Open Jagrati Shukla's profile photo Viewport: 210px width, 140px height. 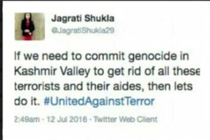click(x=30, y=26)
